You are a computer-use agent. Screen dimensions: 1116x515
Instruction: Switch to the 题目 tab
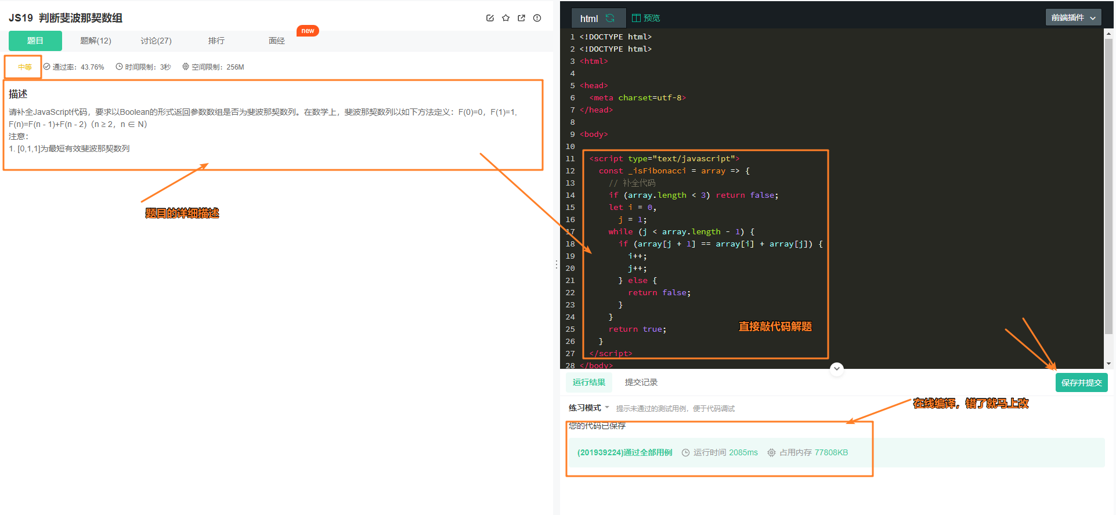coord(35,41)
